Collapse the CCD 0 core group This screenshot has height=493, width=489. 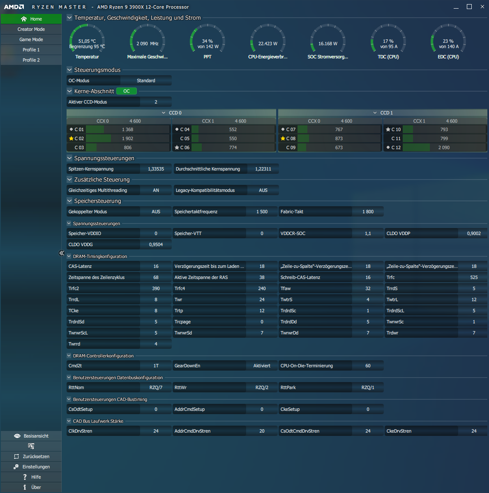point(164,113)
